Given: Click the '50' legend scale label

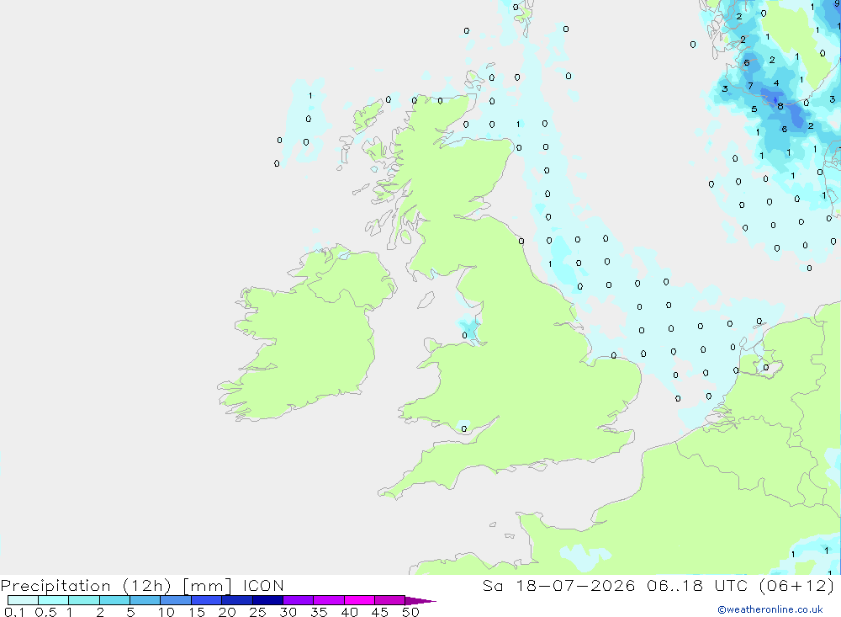Looking at the screenshot, I should click(411, 612).
